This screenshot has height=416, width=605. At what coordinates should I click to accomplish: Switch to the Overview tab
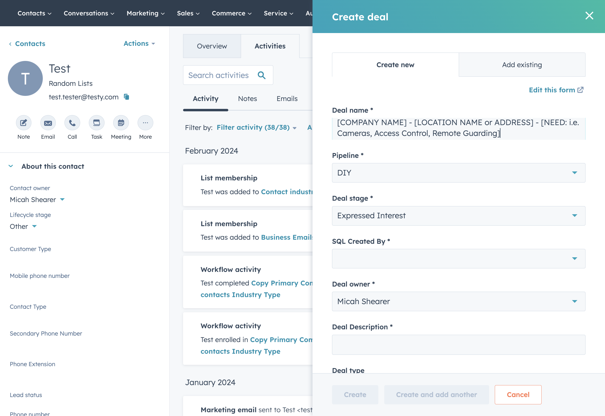point(212,46)
